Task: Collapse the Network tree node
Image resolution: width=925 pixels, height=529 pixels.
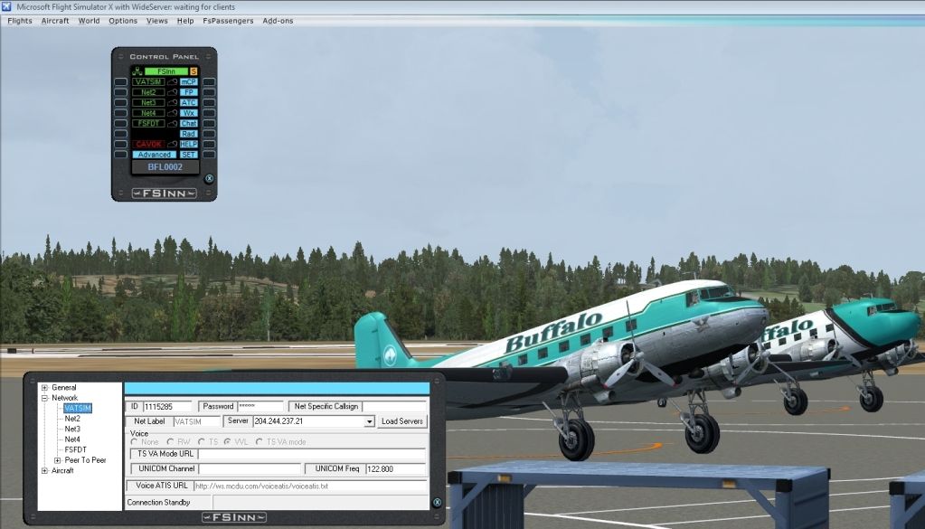Action: (44, 398)
